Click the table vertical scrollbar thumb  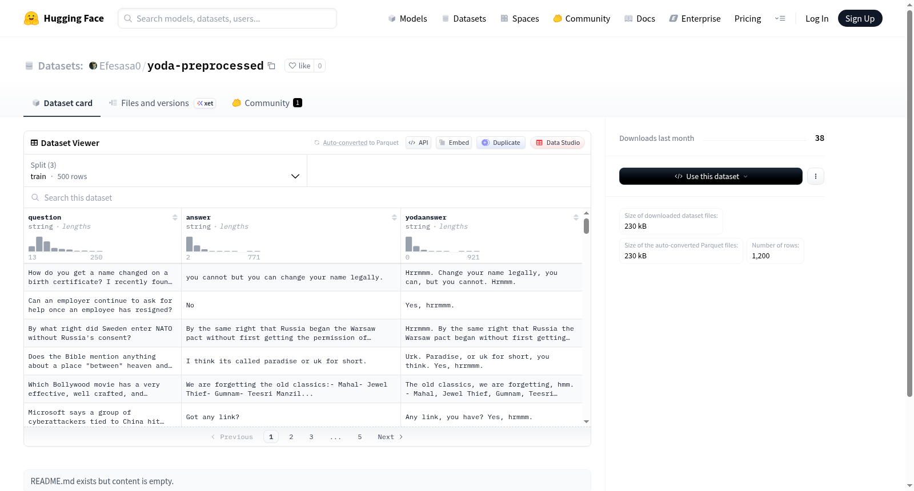pos(586,226)
